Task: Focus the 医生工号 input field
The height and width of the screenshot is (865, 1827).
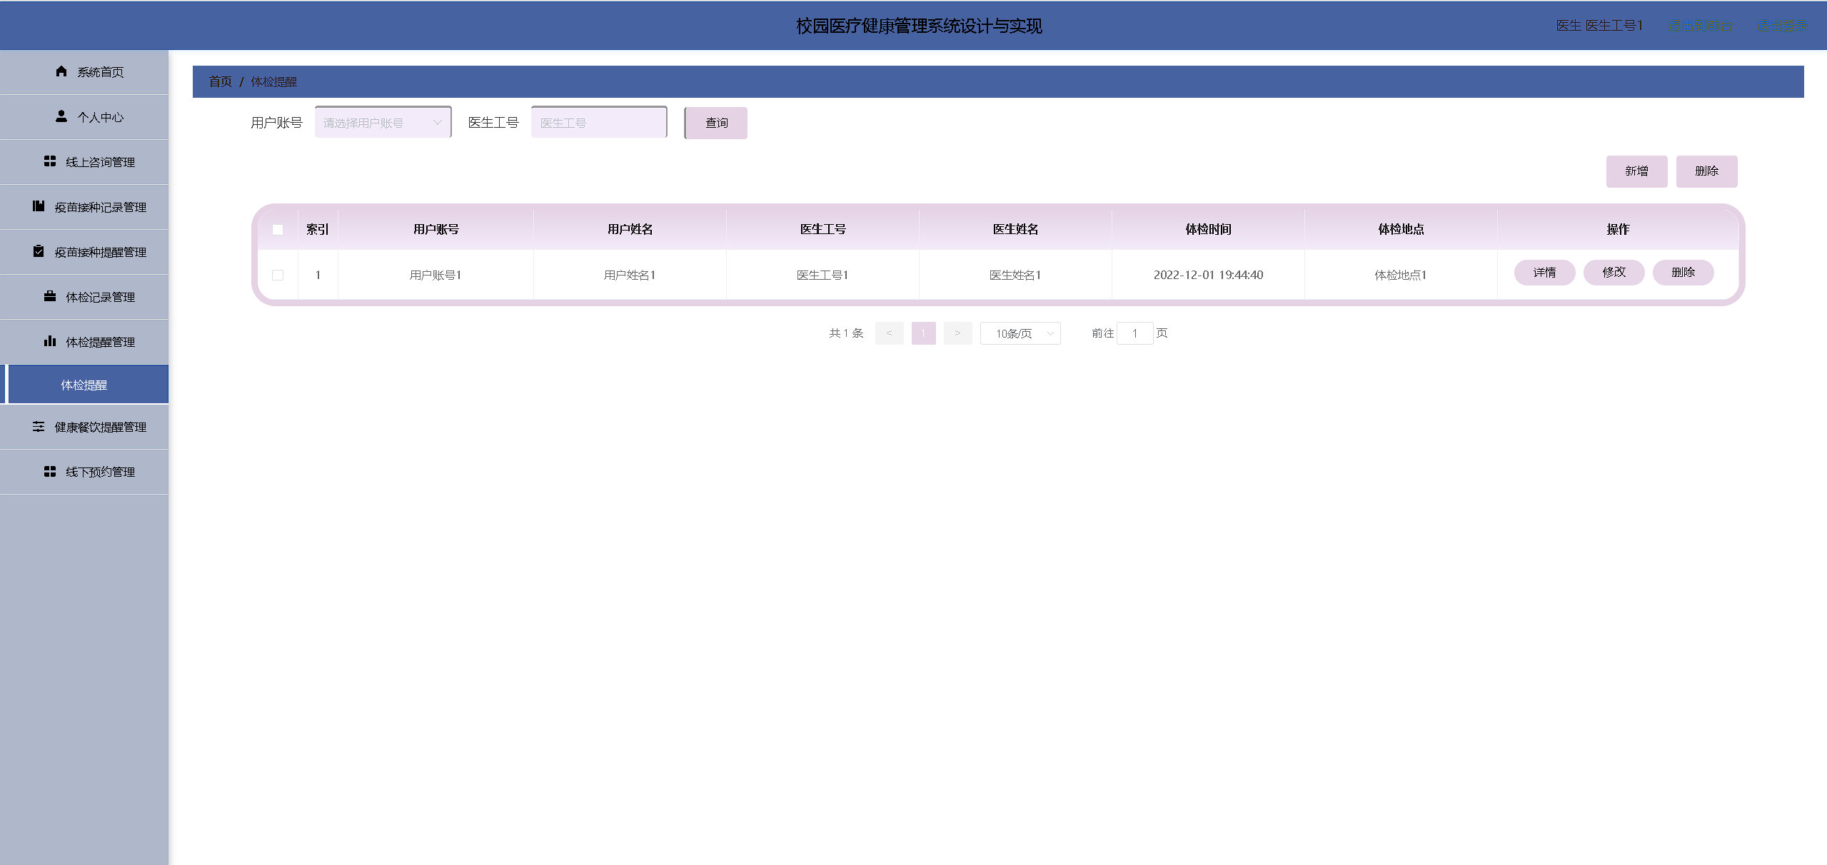Action: (x=598, y=123)
